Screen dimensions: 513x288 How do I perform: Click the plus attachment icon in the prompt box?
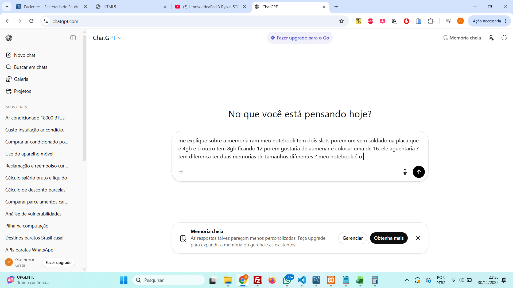181,172
